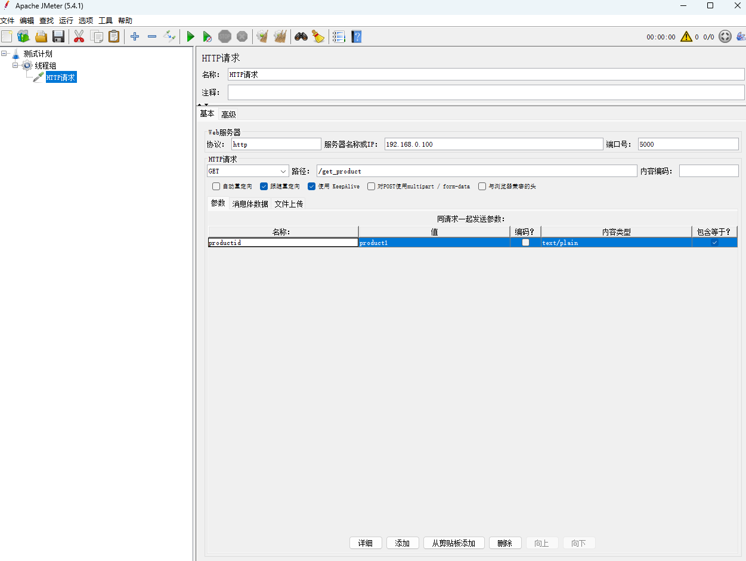Click the flask icon of 测试计划
The width and height of the screenshot is (746, 561).
pos(16,54)
